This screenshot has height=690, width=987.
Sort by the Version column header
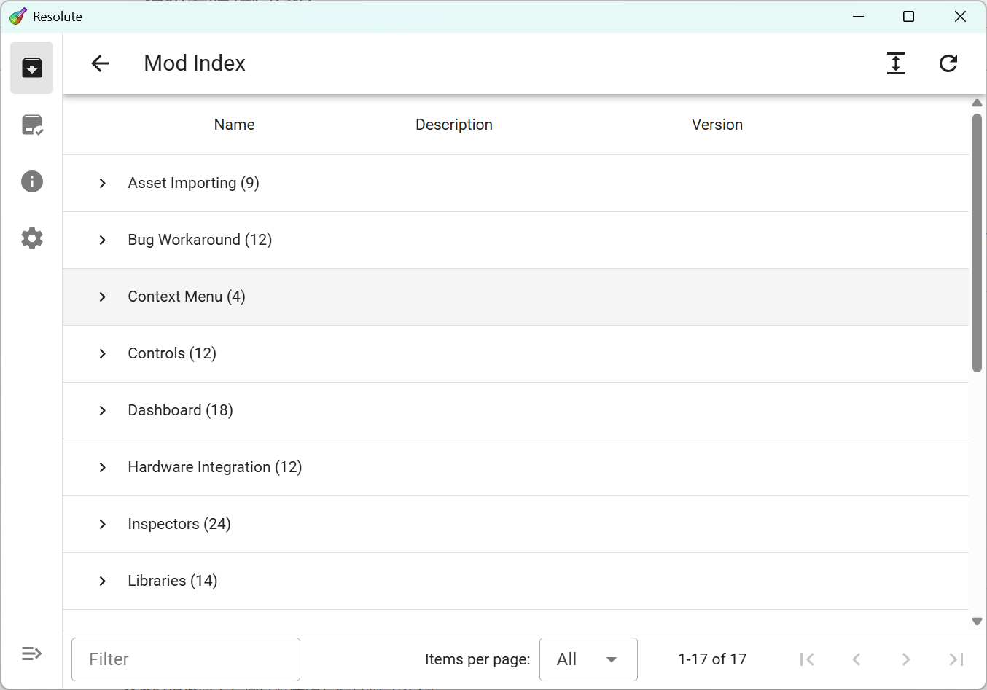[x=717, y=125]
